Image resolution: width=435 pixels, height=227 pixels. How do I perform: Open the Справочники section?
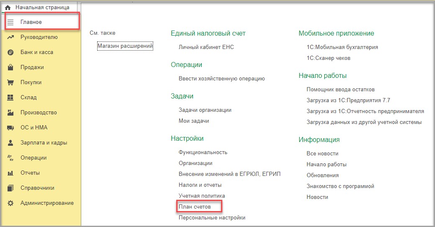pyautogui.click(x=37, y=188)
